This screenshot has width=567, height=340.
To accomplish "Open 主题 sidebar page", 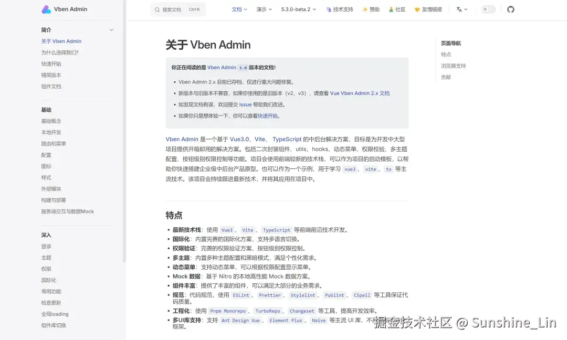I will coord(46,258).
